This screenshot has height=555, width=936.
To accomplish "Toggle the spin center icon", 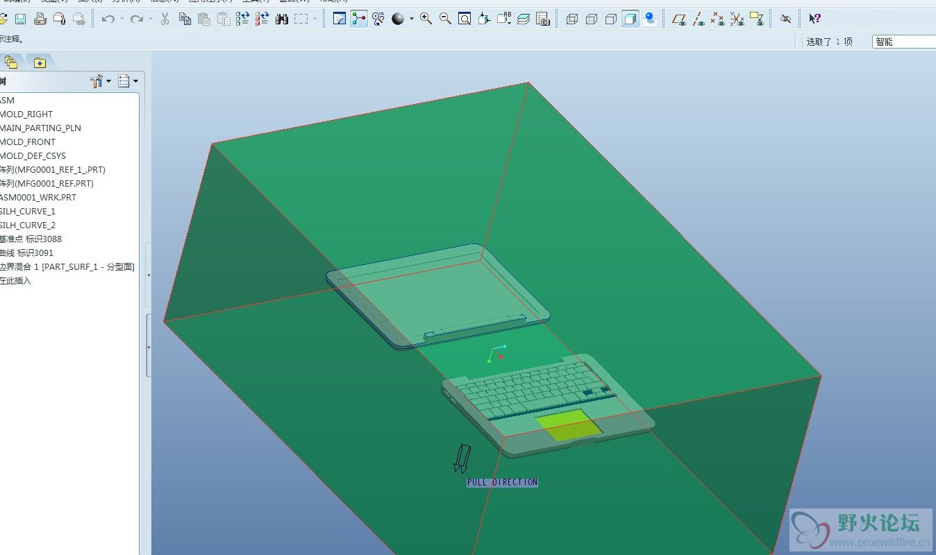I will 359,19.
